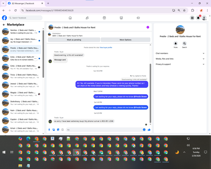Attach a photo using the image icon
The height and width of the screenshot is (169, 211).
click(x=54, y=130)
